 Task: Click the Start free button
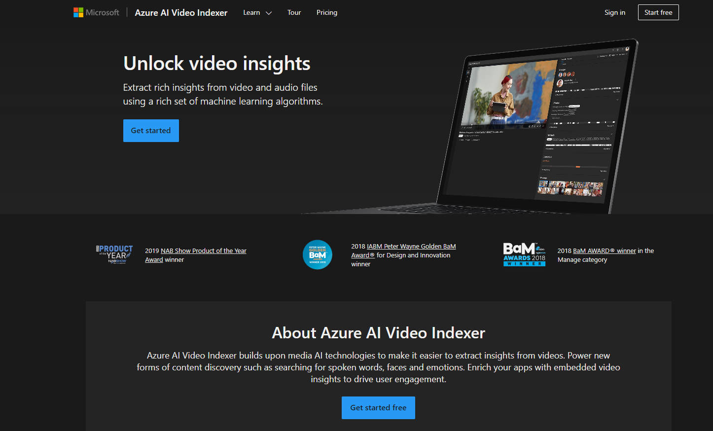pyautogui.click(x=658, y=12)
